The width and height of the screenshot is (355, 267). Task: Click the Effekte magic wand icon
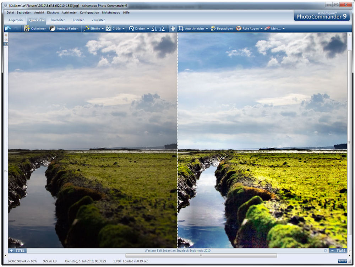86,28
